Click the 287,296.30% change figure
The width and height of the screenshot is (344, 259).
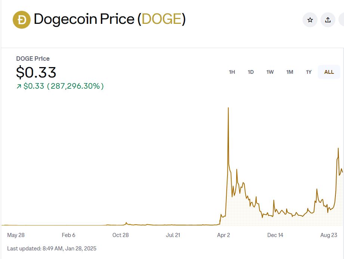pos(75,86)
